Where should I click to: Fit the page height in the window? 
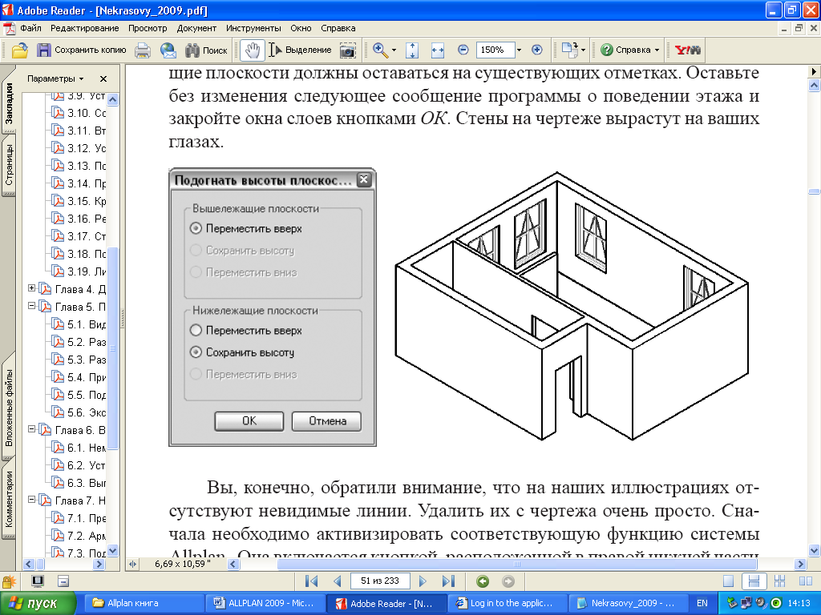click(x=412, y=50)
